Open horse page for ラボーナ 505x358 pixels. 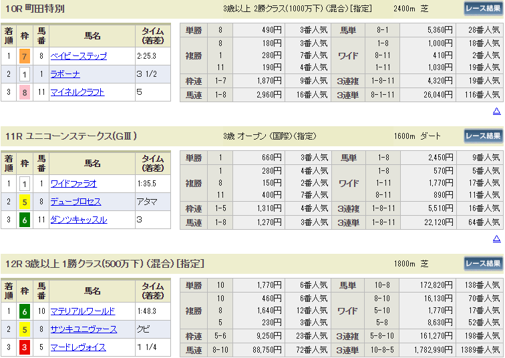(65, 74)
